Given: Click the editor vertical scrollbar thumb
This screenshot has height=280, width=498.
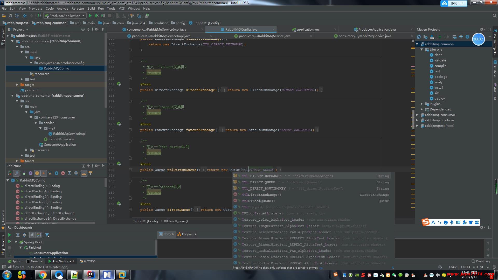Looking at the screenshot, I should coord(413,120).
